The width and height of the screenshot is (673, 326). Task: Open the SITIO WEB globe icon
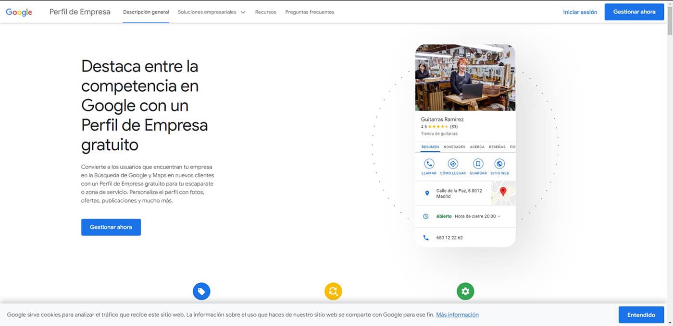click(499, 163)
